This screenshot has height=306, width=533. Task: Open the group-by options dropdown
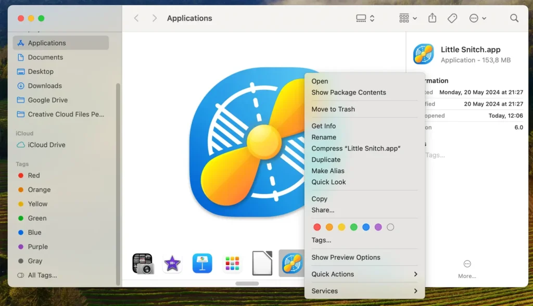point(408,18)
